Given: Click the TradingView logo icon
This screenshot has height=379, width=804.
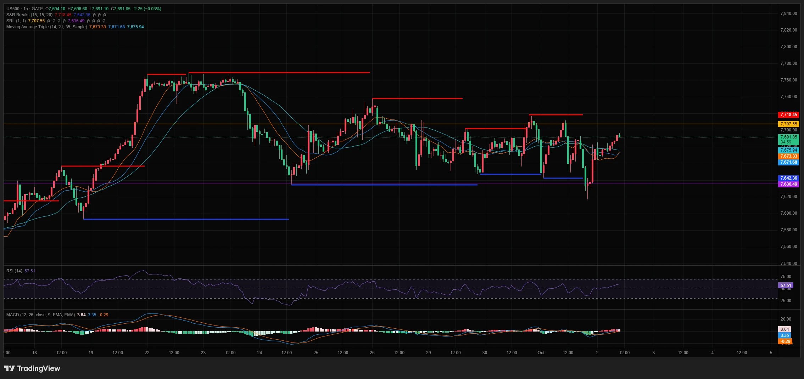Looking at the screenshot, I should point(10,368).
